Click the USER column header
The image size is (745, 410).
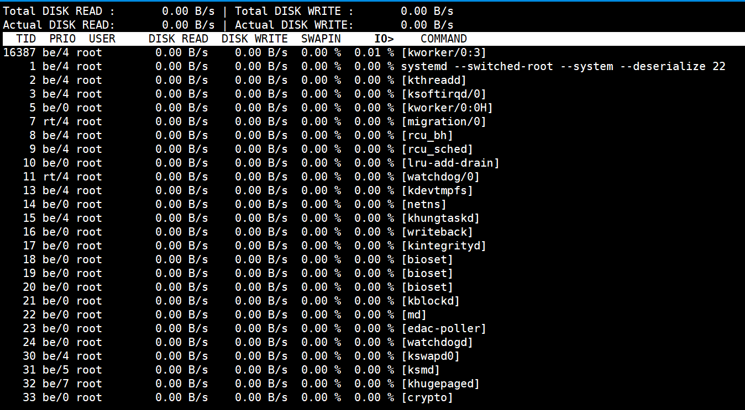point(102,39)
